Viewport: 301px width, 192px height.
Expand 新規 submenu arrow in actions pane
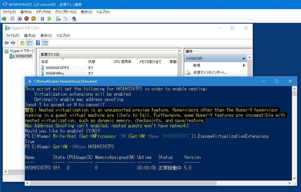(x=244, y=65)
